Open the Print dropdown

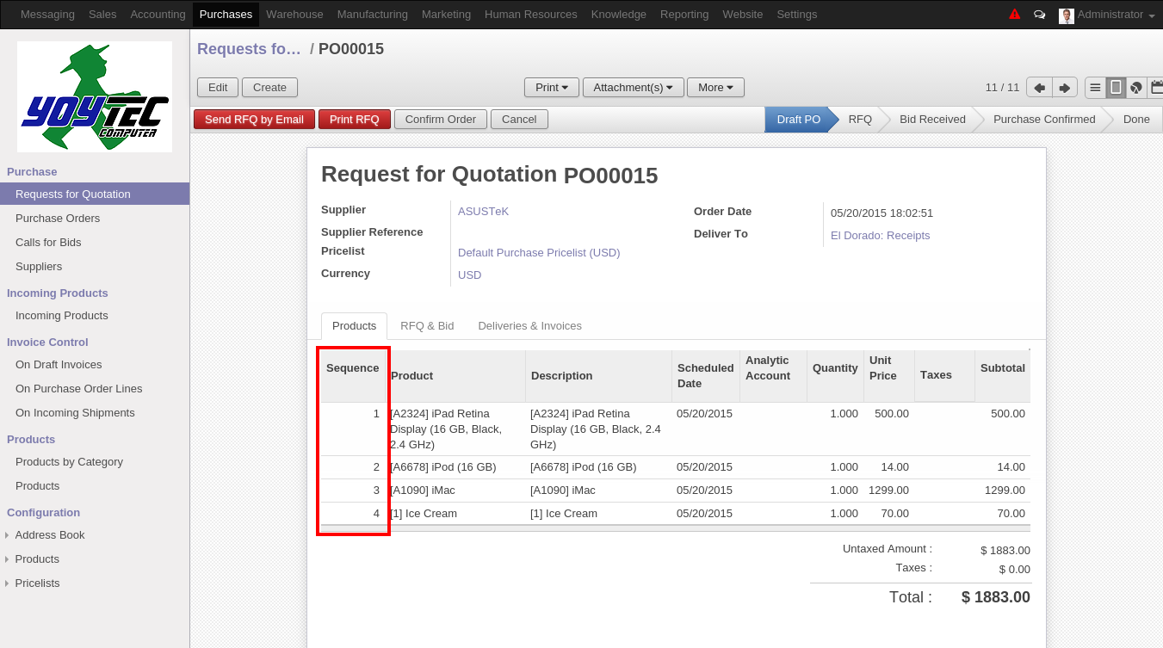point(552,88)
